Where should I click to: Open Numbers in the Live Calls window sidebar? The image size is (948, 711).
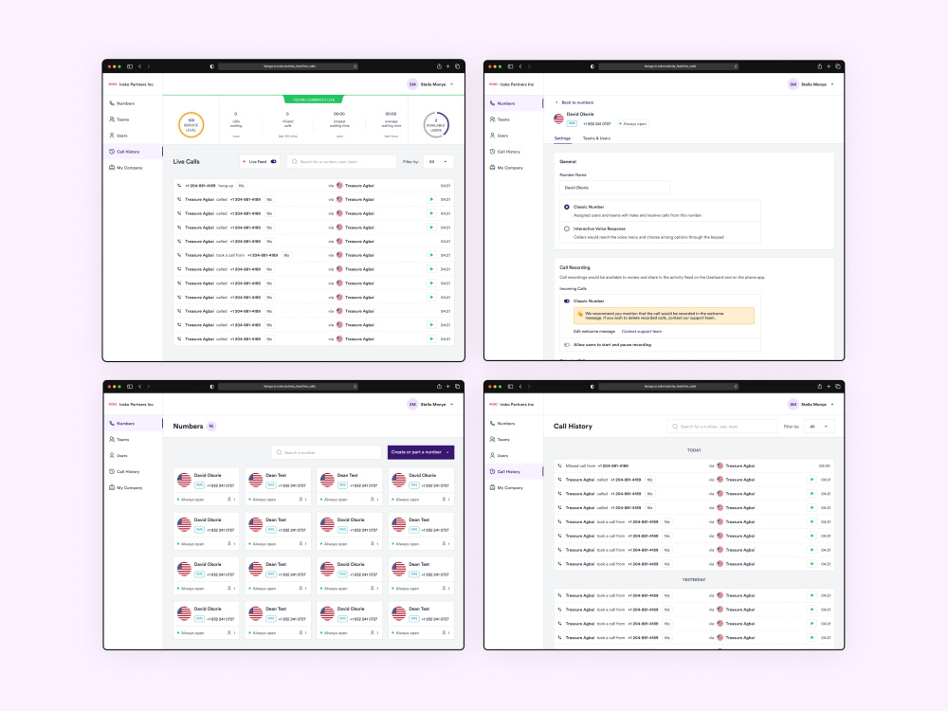coord(122,103)
